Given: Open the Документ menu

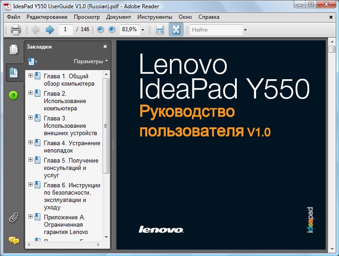Looking at the screenshot, I should point(119,17).
